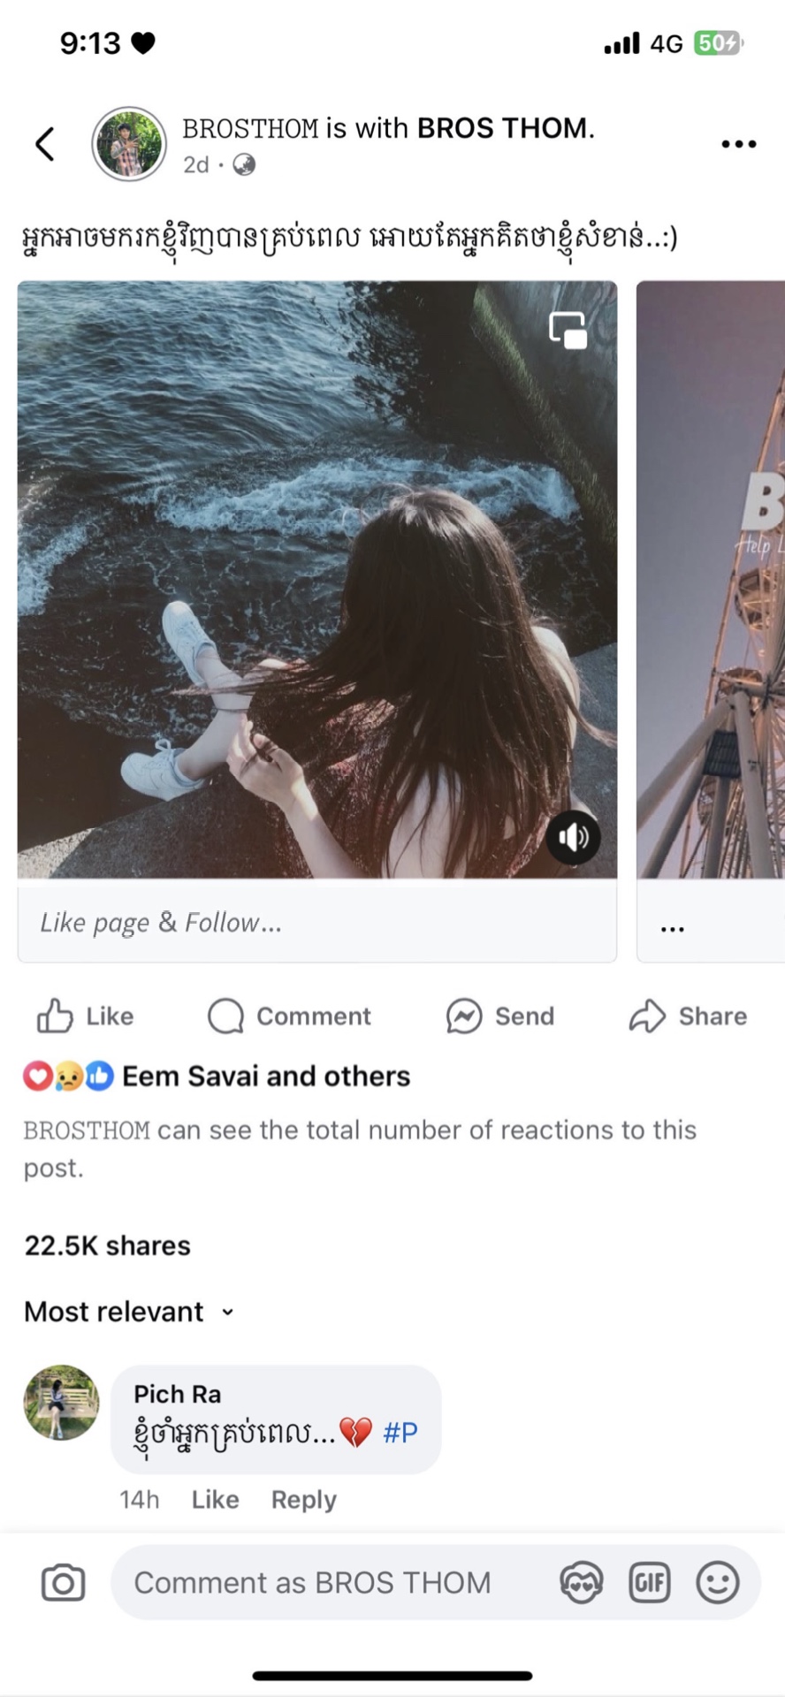Like Pich Ra's comment
The image size is (785, 1697).
pyautogui.click(x=215, y=1500)
